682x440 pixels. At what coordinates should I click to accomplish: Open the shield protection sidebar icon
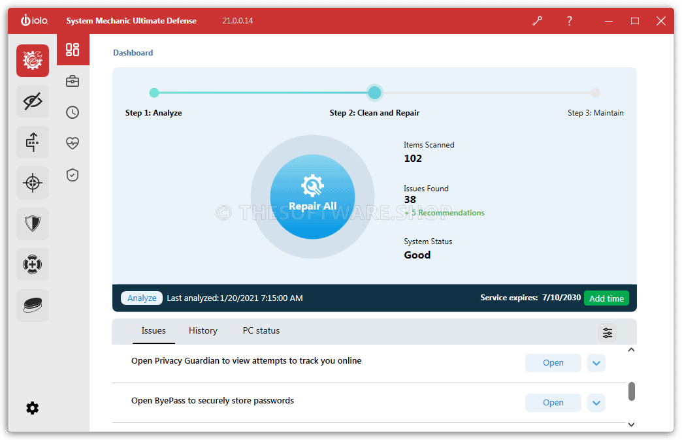[33, 223]
